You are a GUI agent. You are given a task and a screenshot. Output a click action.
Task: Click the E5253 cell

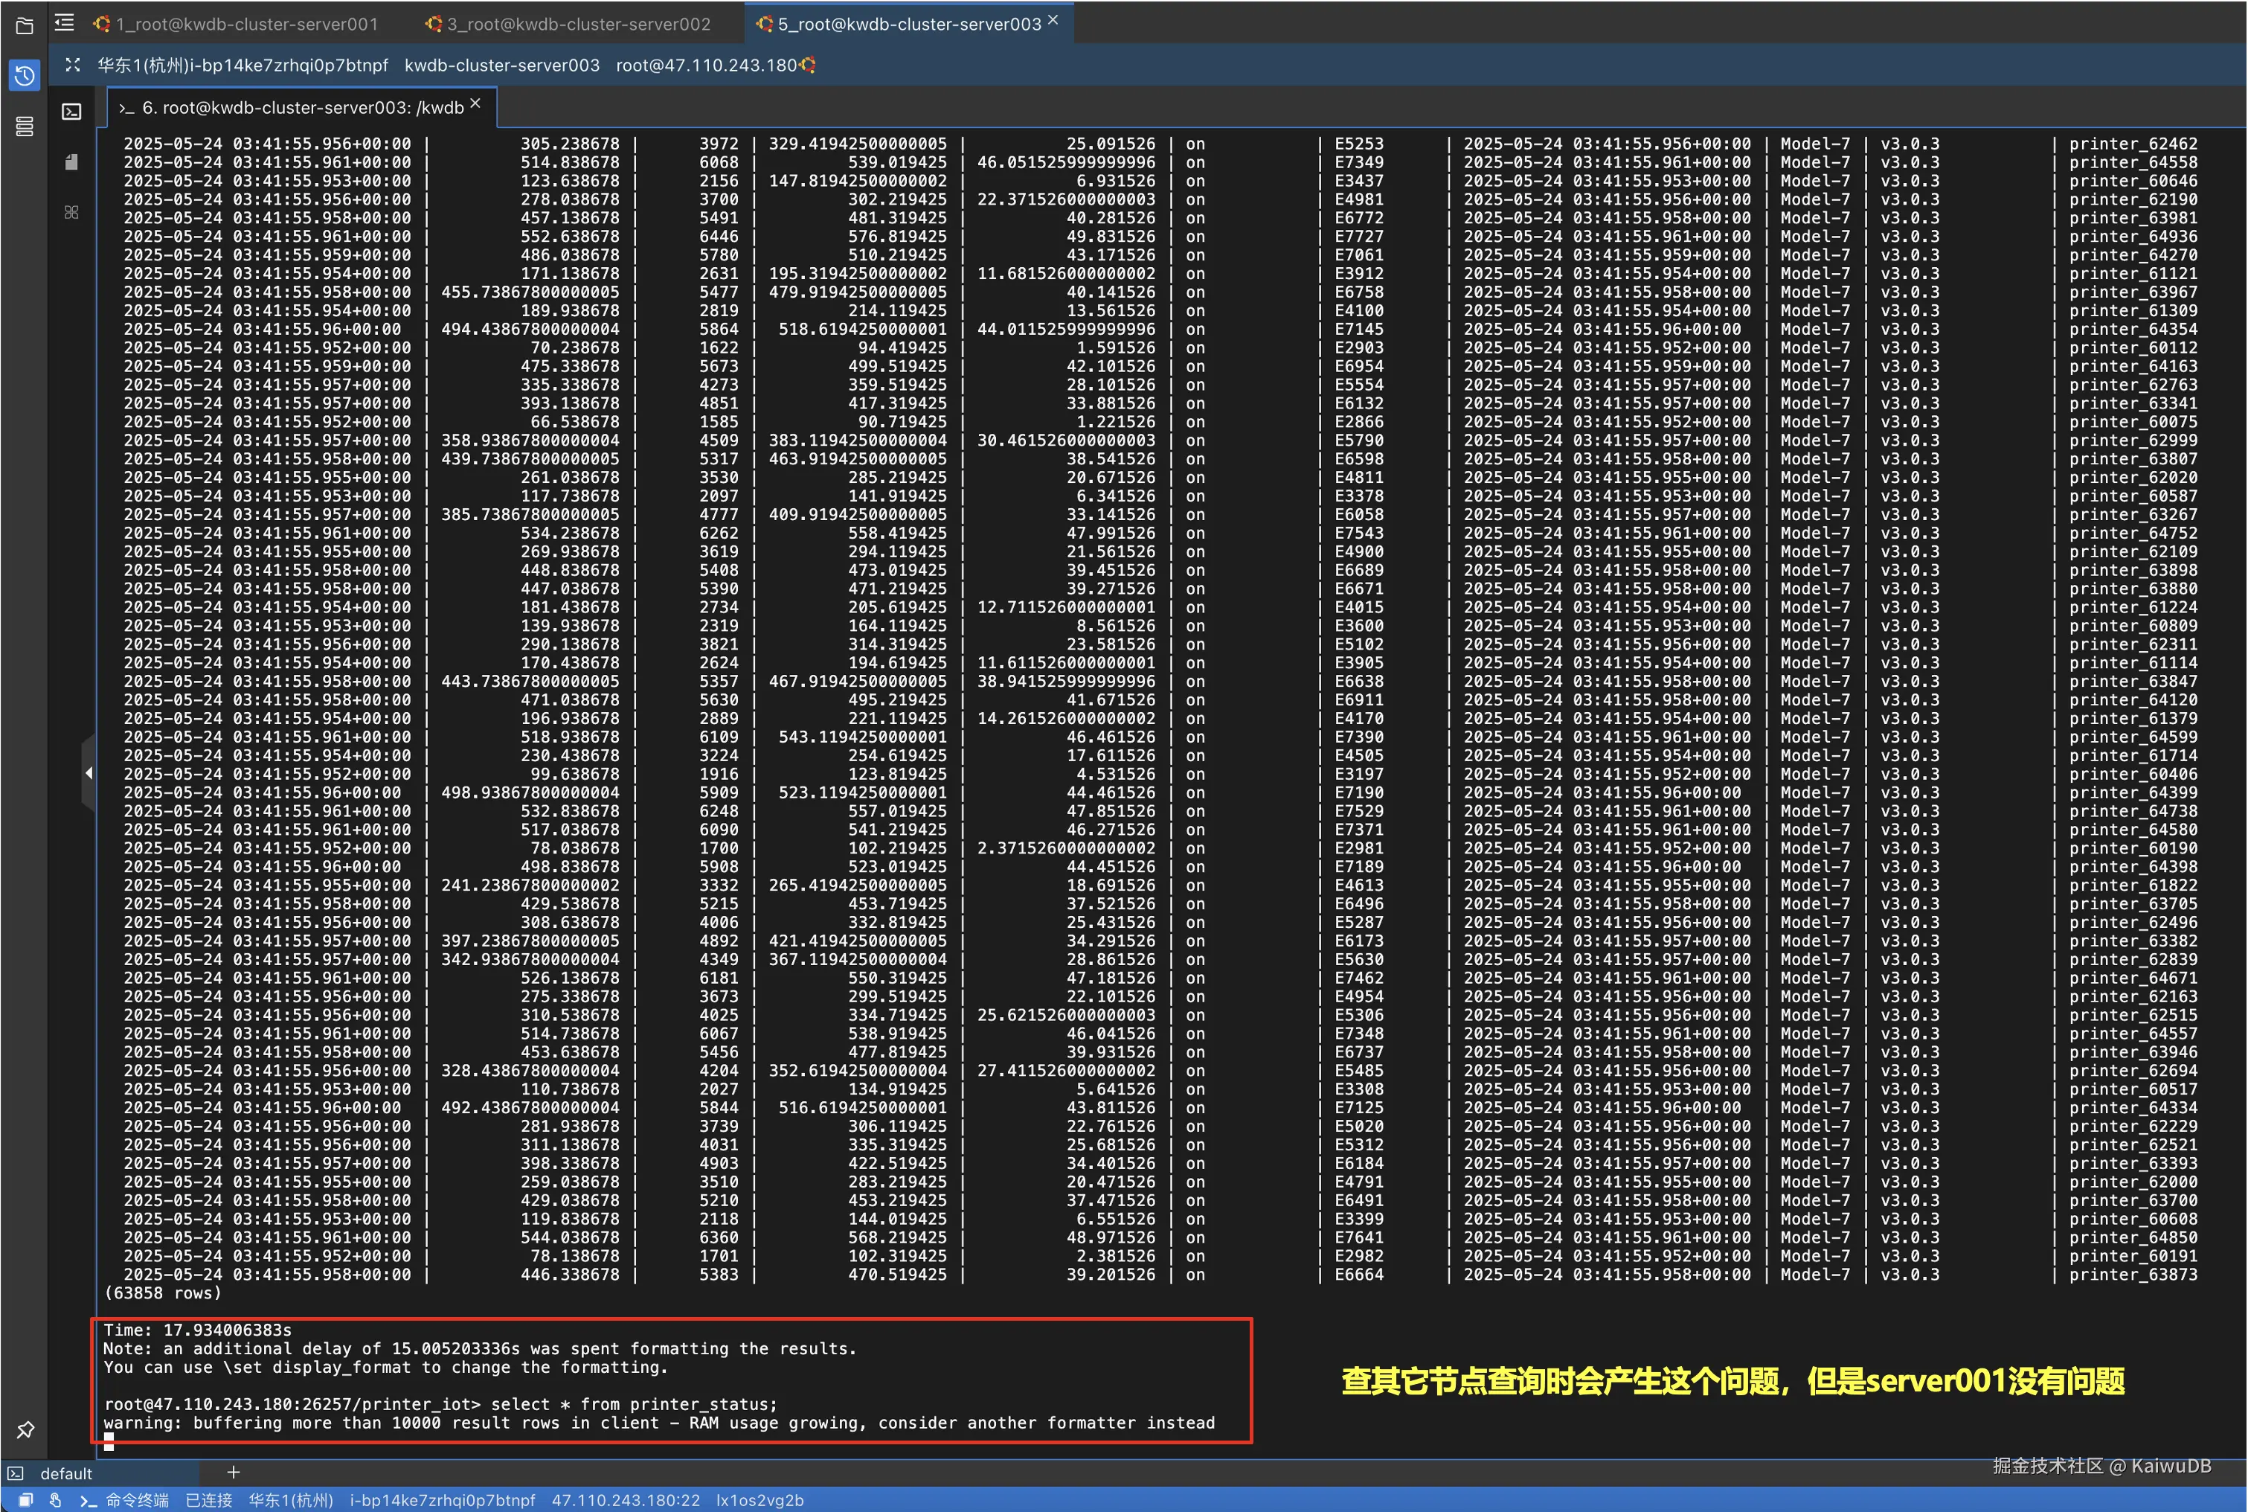[1358, 144]
